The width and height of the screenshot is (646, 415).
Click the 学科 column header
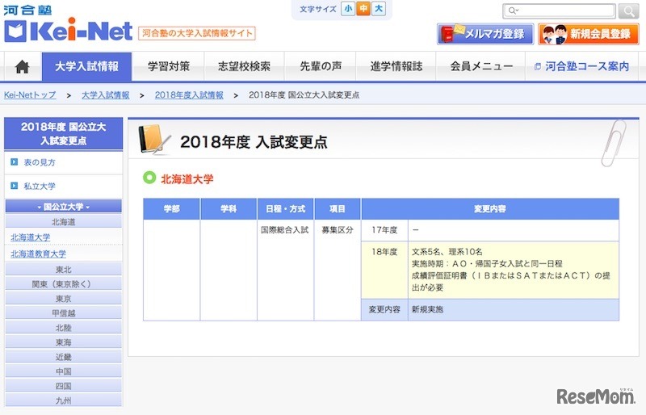click(229, 209)
